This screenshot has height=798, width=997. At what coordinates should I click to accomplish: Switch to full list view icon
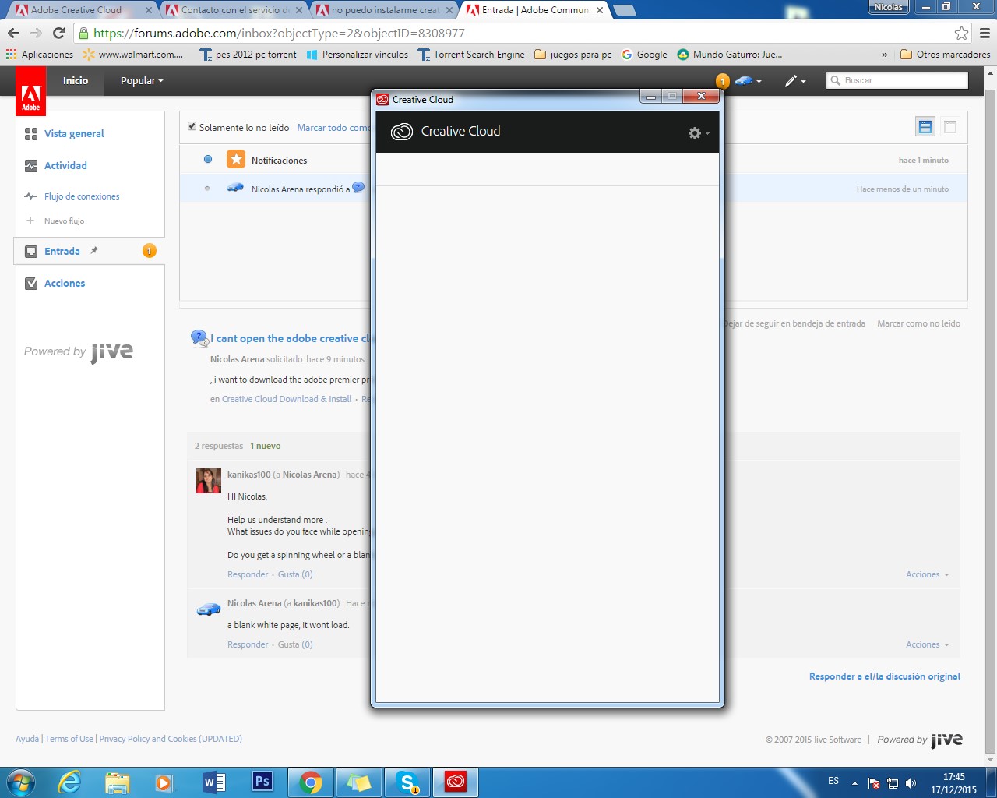tap(950, 127)
